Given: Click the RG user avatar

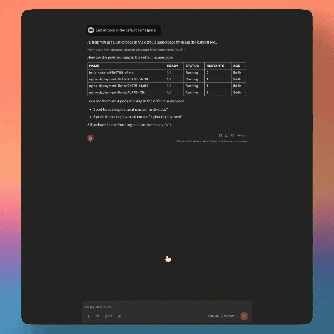Looking at the screenshot, I should point(91,30).
